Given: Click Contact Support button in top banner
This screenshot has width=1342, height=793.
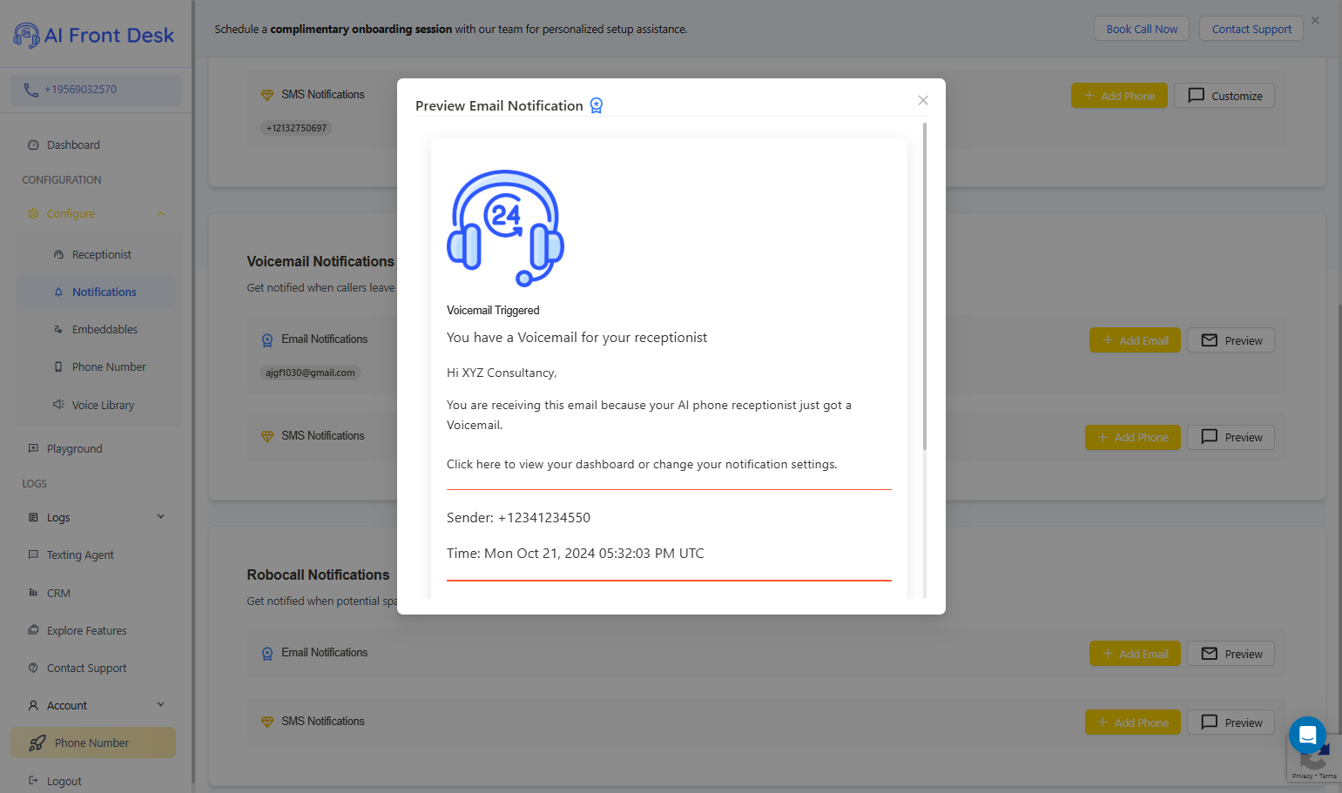Looking at the screenshot, I should point(1251,29).
